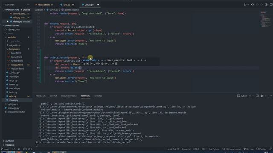
Task: Open the run options dropdown arrow
Action: point(248,5)
